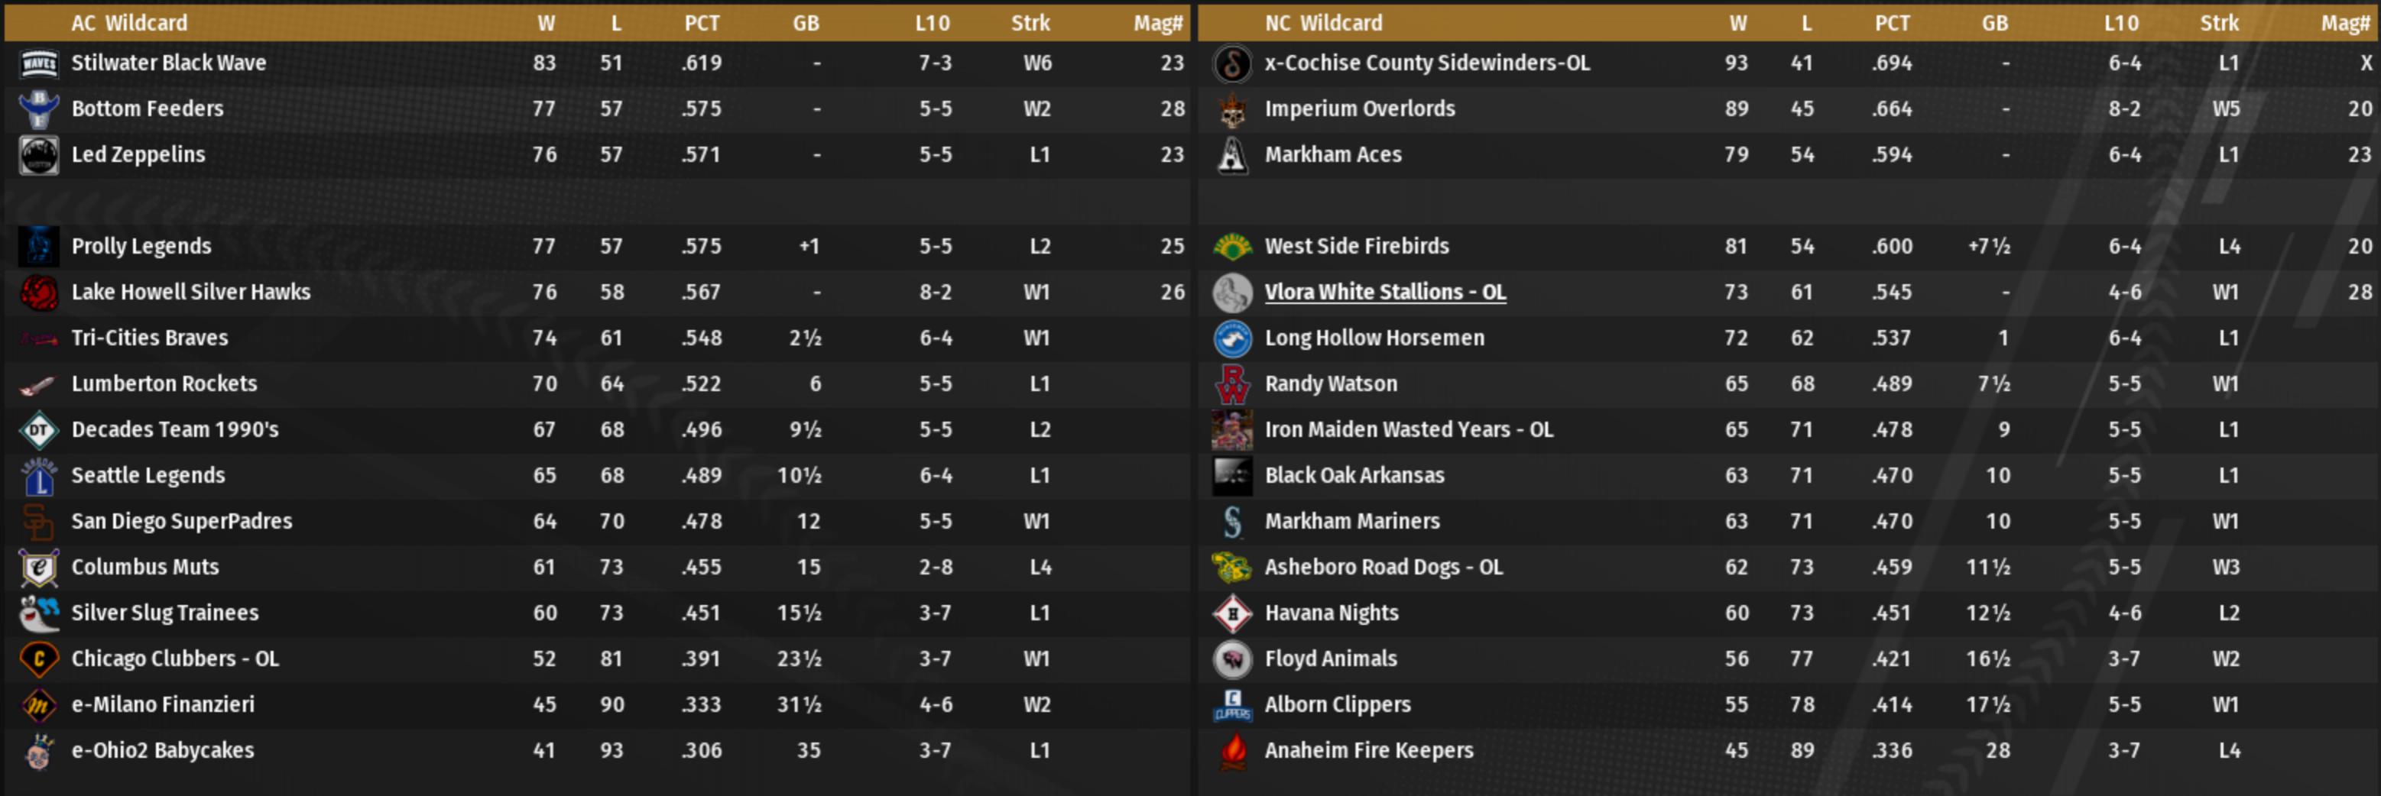2381x796 pixels.
Task: Sort AC Wildcard by L10 column
Action: click(x=932, y=23)
